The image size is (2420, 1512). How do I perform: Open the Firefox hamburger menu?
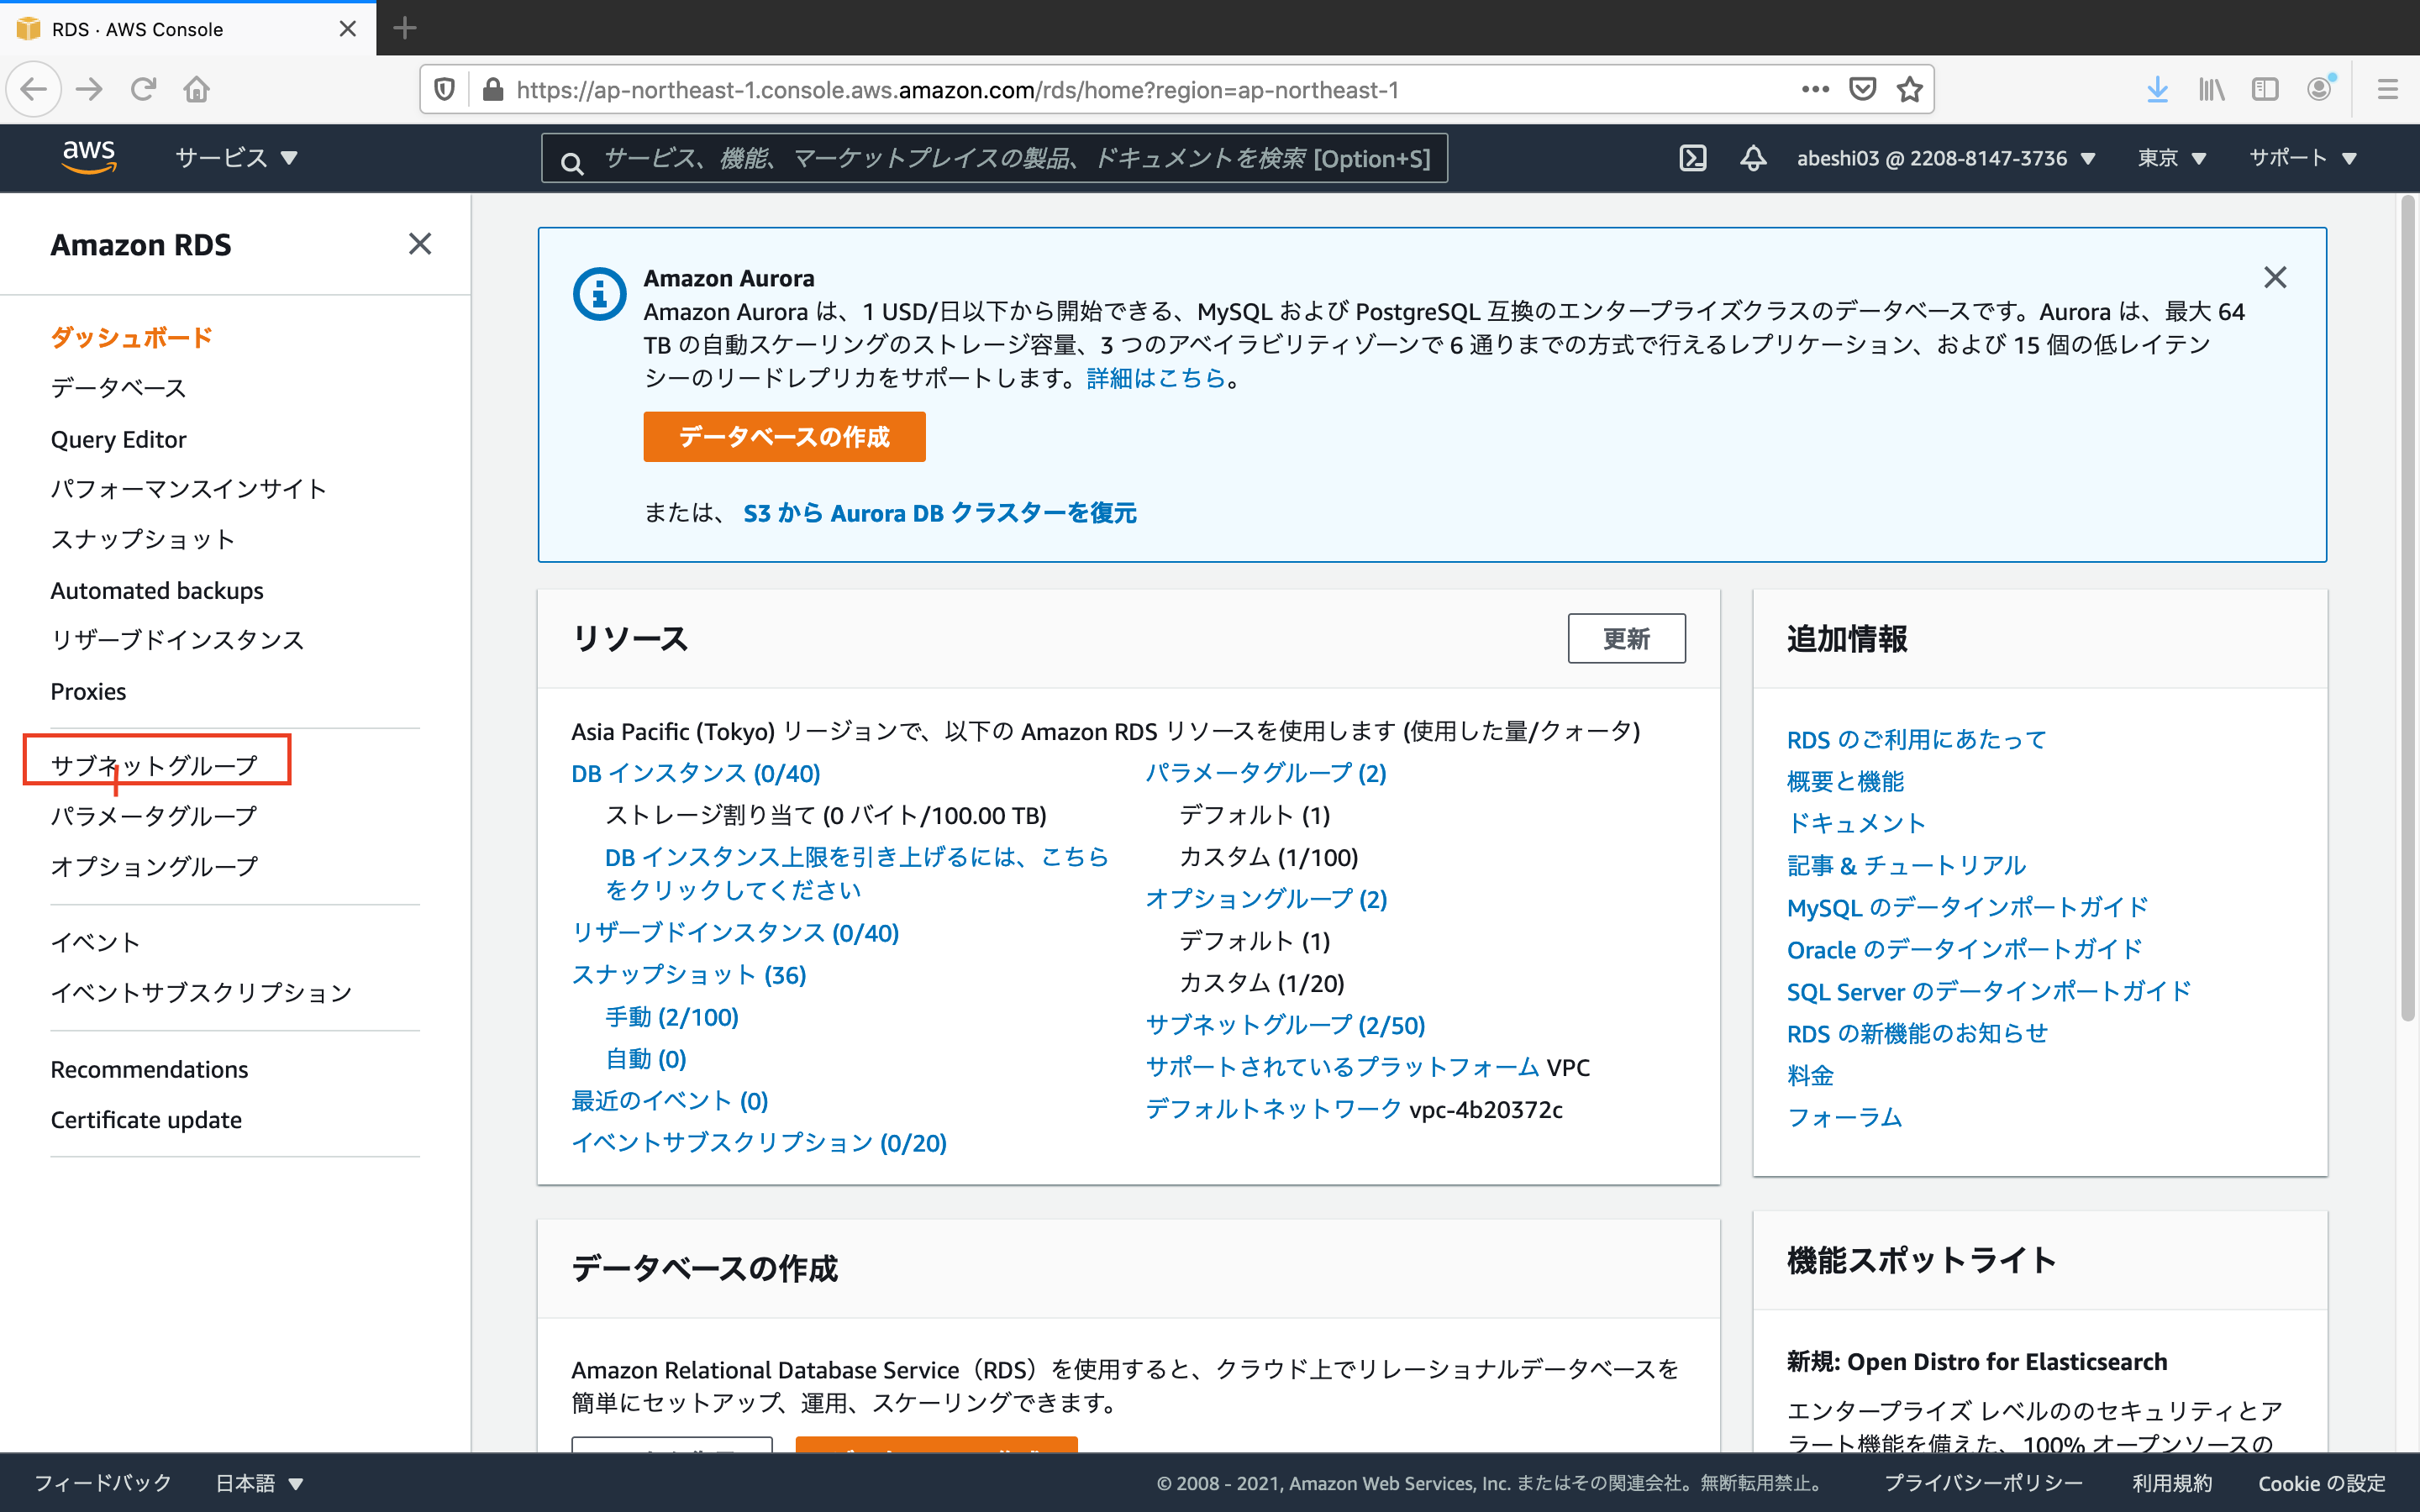point(2388,89)
